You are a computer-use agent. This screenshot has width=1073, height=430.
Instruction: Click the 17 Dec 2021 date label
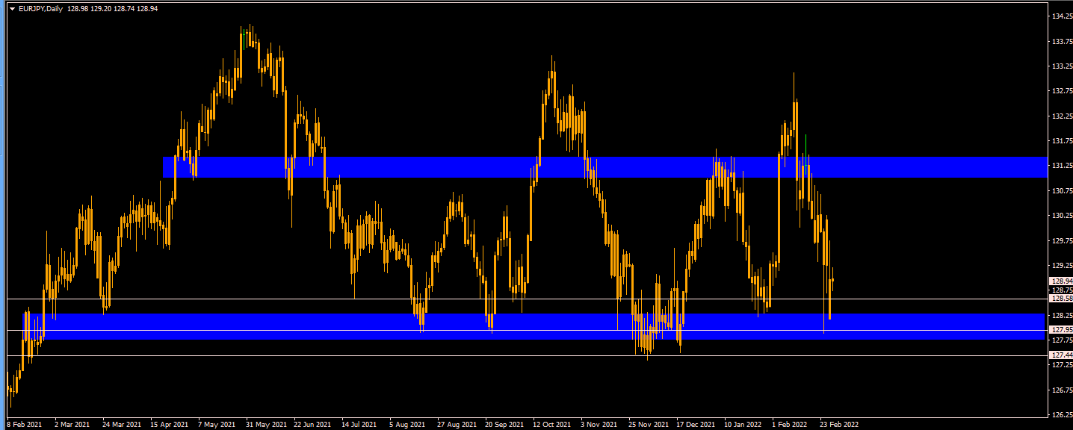[x=695, y=424]
